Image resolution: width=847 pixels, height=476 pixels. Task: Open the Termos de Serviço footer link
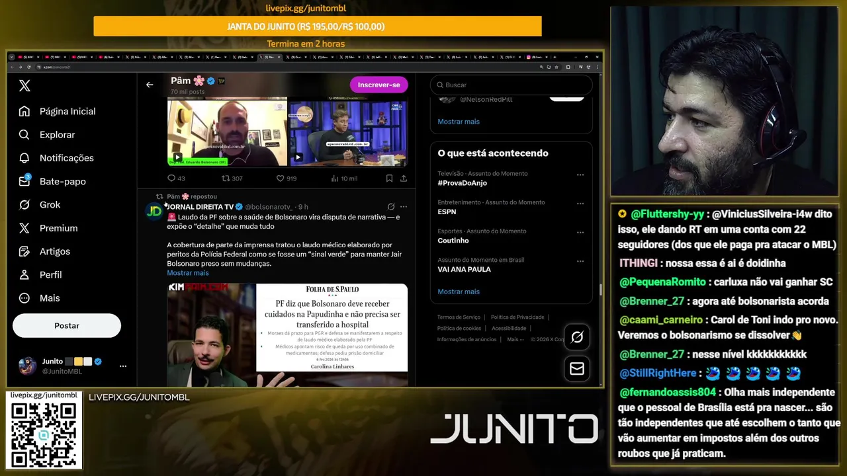(x=459, y=317)
